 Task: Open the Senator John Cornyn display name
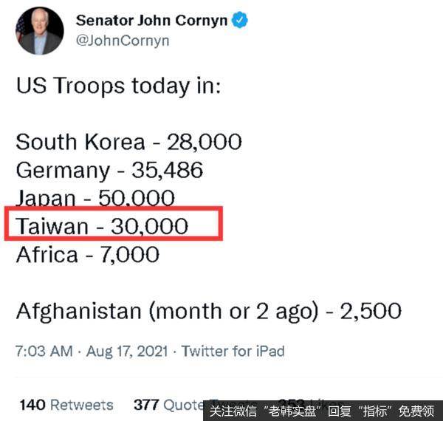click(151, 21)
